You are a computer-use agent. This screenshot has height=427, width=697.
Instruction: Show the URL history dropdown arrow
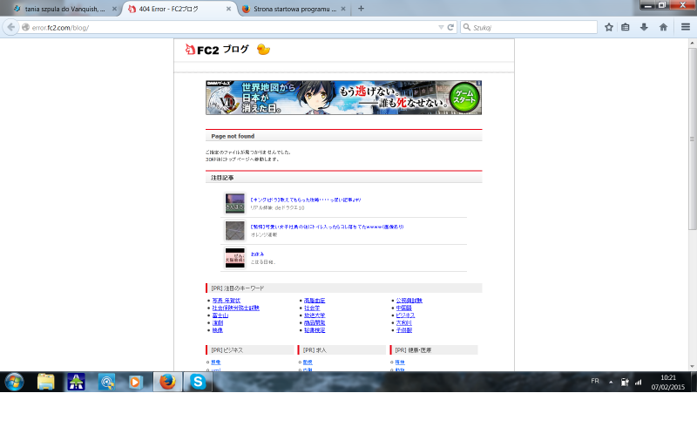click(x=441, y=27)
